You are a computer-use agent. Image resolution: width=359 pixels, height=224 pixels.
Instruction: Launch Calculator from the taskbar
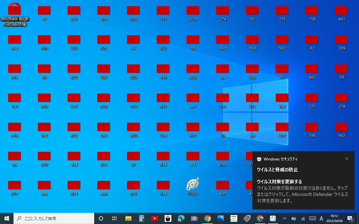point(141,218)
